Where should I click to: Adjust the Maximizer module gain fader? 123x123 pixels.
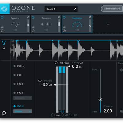[x=90, y=26]
